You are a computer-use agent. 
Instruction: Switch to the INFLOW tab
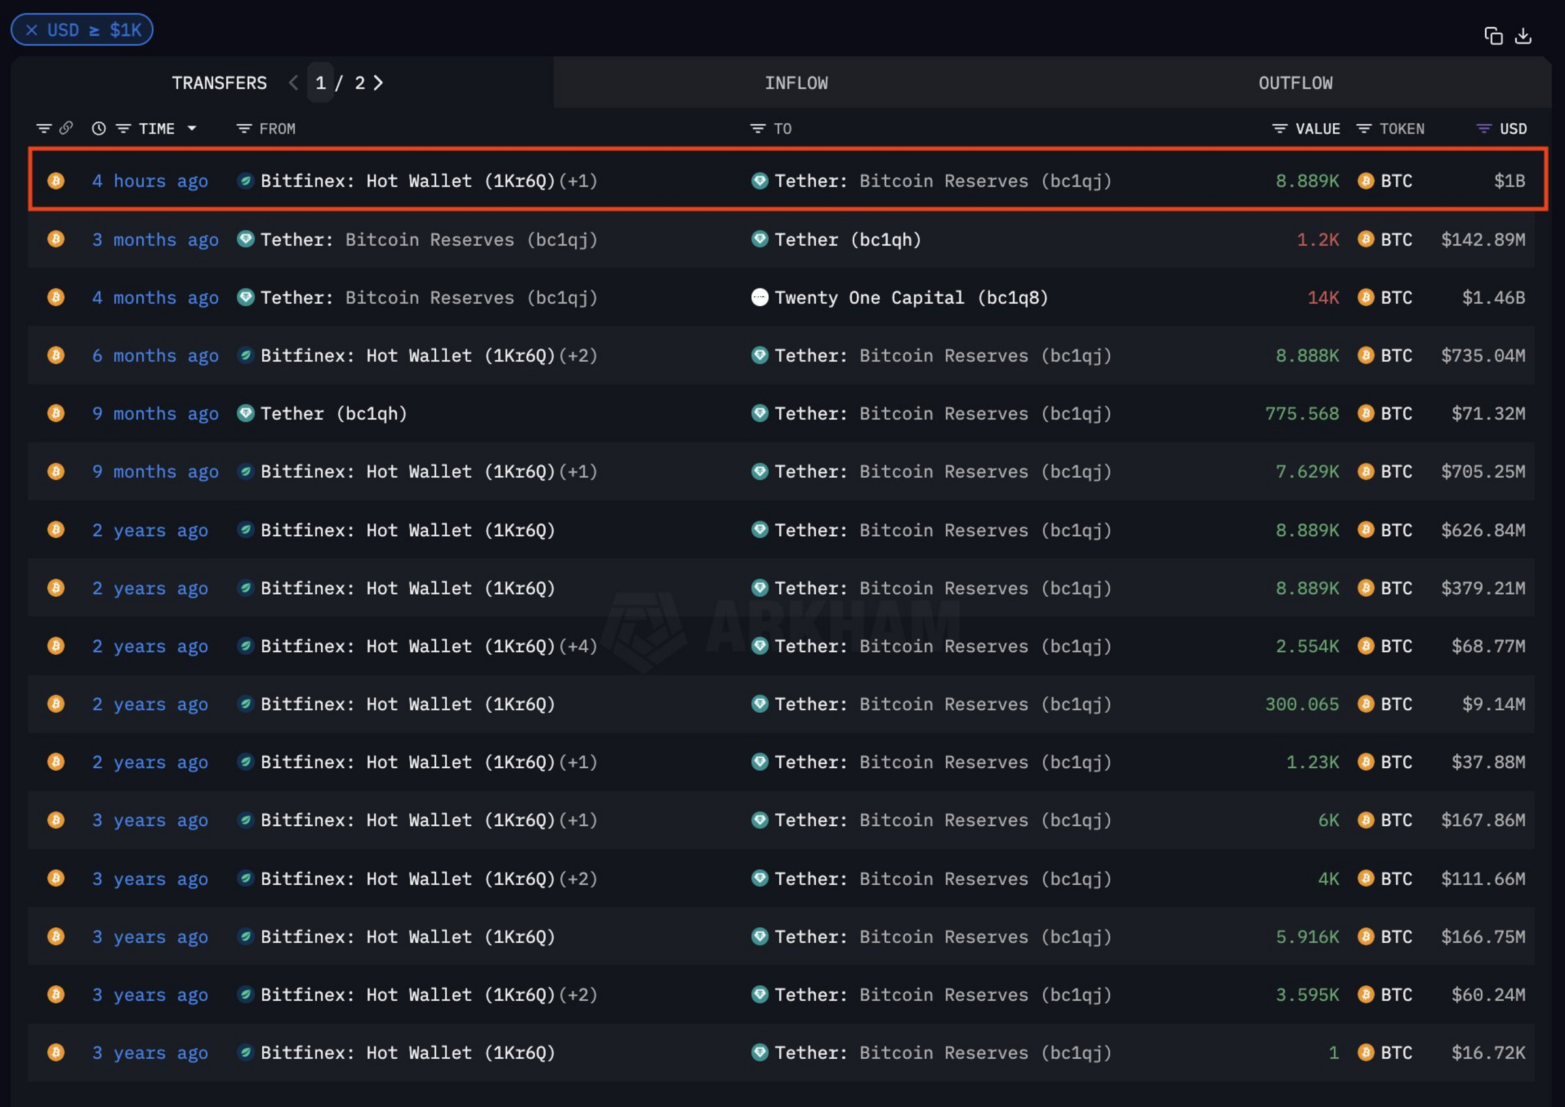click(796, 83)
